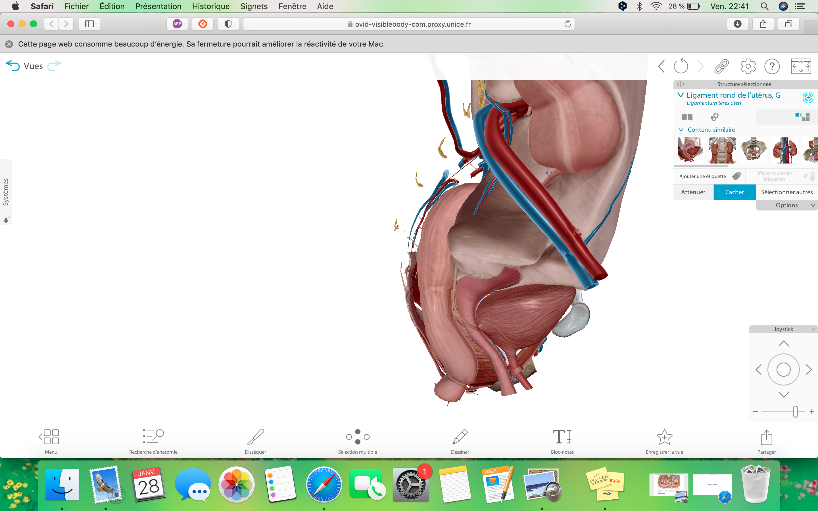Screen dimensions: 818x511
Task: Toggle fullscreen view mode icon
Action: point(801,66)
